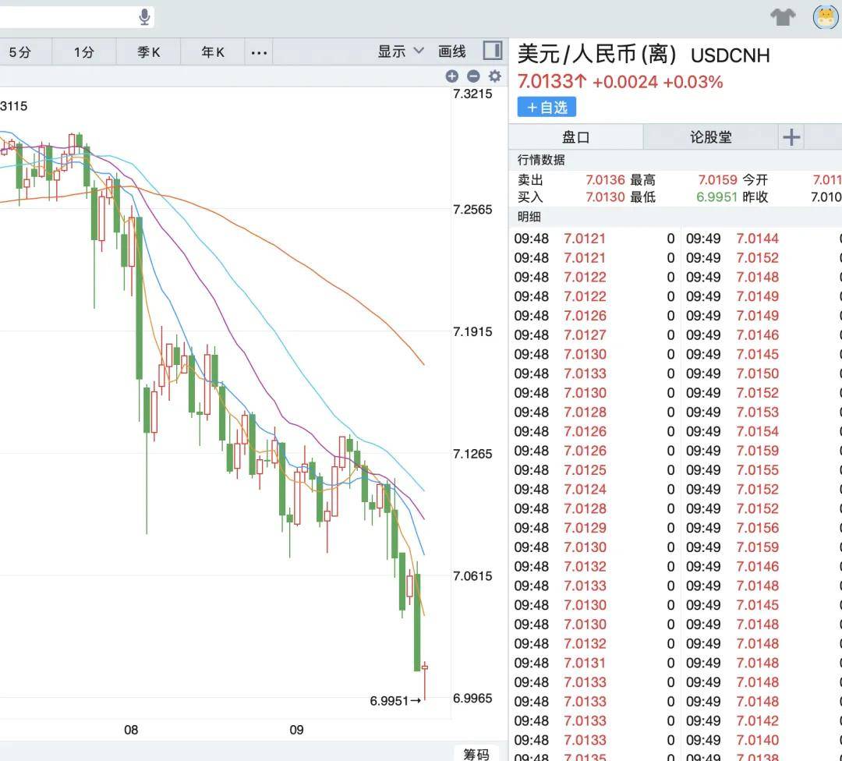The height and width of the screenshot is (761, 842).
Task: Zoom out chart with minus icon
Action: (473, 76)
